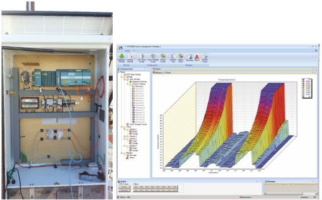
Task: Collapse the Window tree node
Action: pos(122,153)
